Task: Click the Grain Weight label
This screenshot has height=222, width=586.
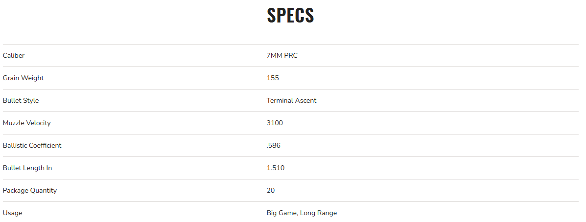Action: (x=23, y=78)
